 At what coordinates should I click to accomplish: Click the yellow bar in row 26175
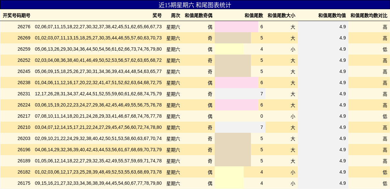pos(229,183)
